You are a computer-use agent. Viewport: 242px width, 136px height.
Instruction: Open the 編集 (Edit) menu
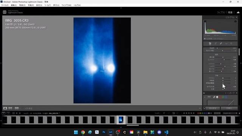point(14,5)
